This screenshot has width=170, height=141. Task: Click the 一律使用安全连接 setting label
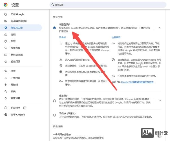tap(62, 135)
